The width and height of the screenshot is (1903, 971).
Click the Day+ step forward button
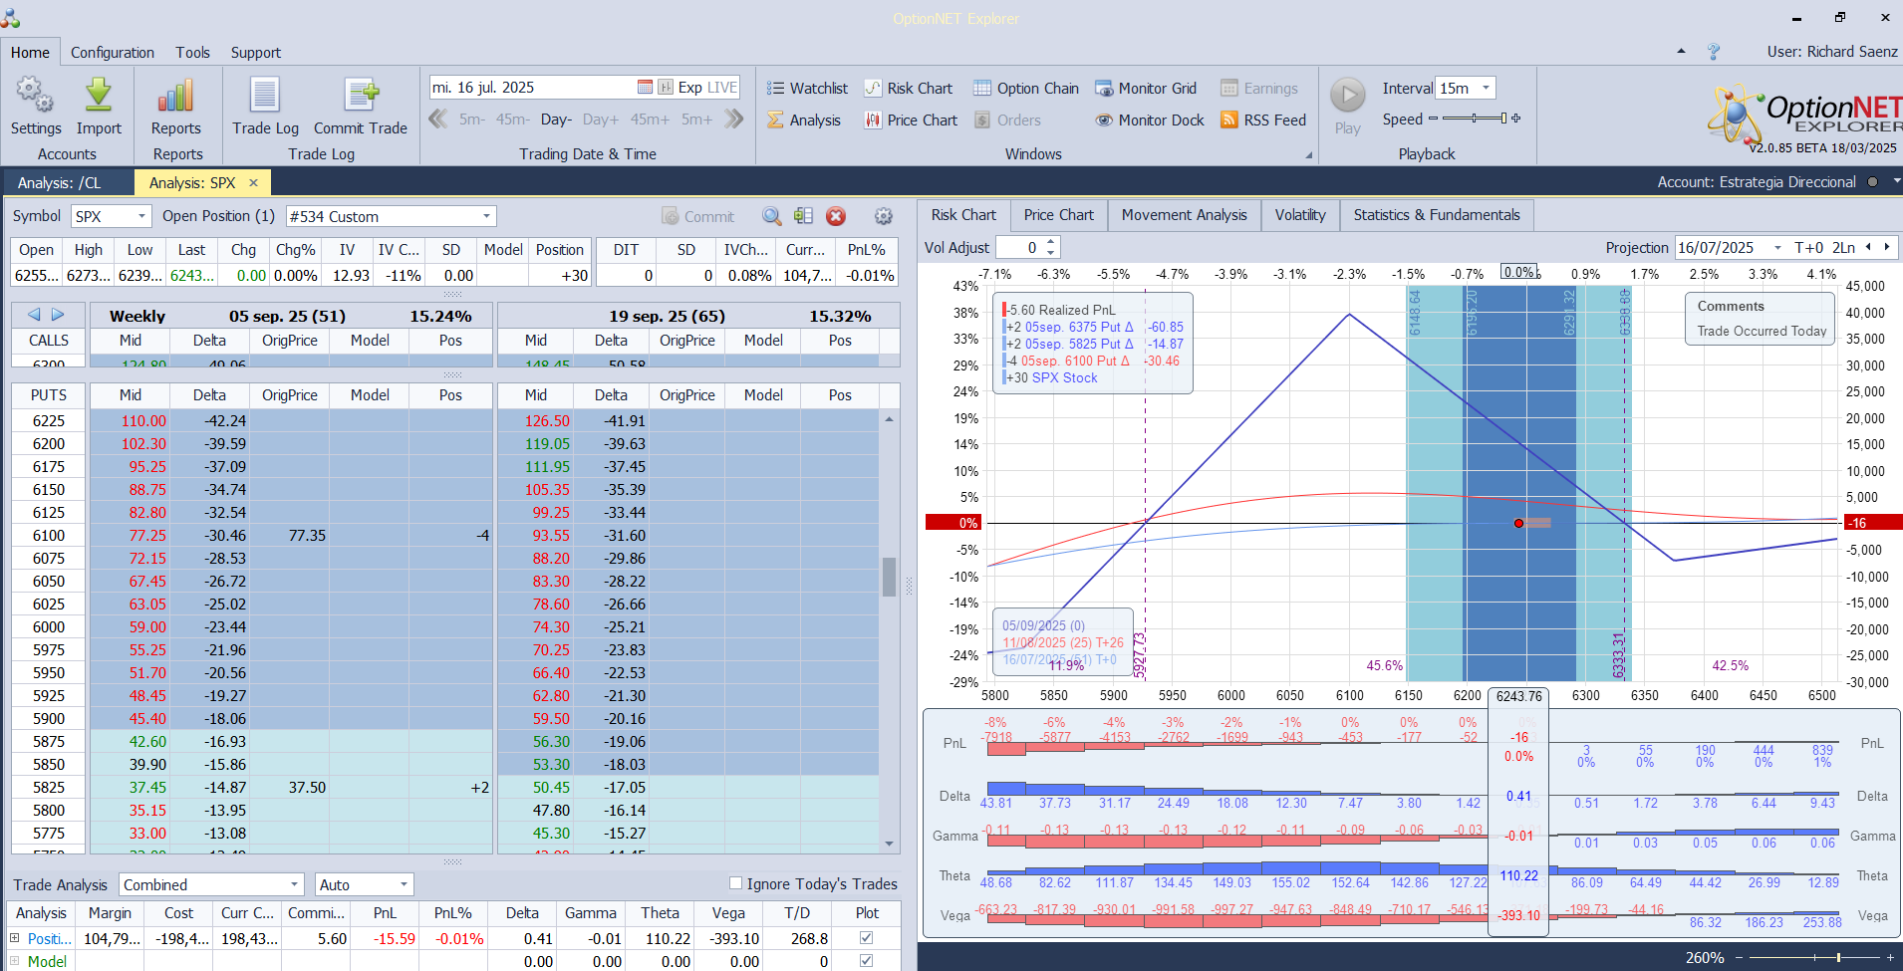point(600,120)
